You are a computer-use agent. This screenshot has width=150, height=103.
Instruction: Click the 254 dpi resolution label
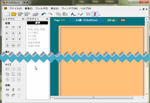(111, 20)
